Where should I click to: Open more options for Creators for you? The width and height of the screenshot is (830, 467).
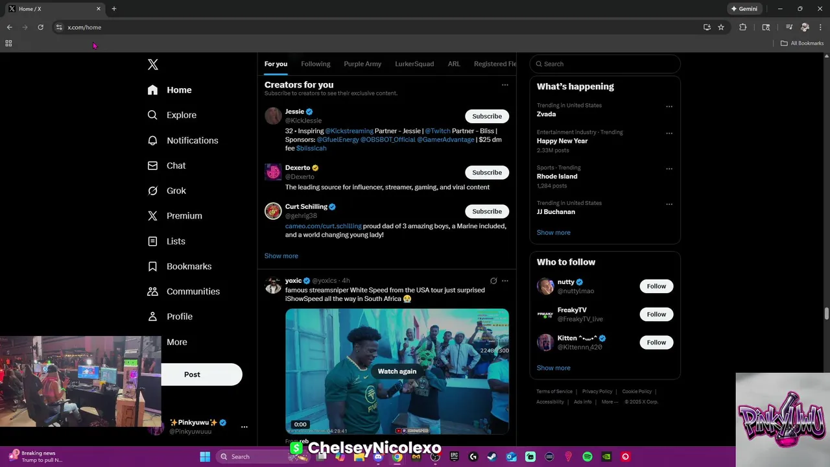(x=505, y=85)
